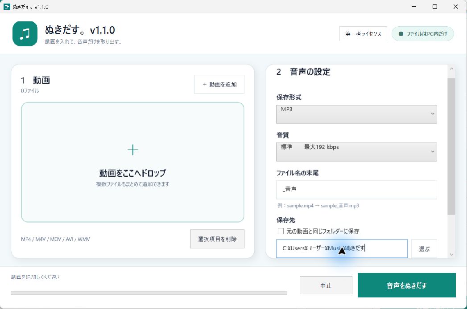Click the 動画をここへドロップ drop area text

pyautogui.click(x=132, y=173)
